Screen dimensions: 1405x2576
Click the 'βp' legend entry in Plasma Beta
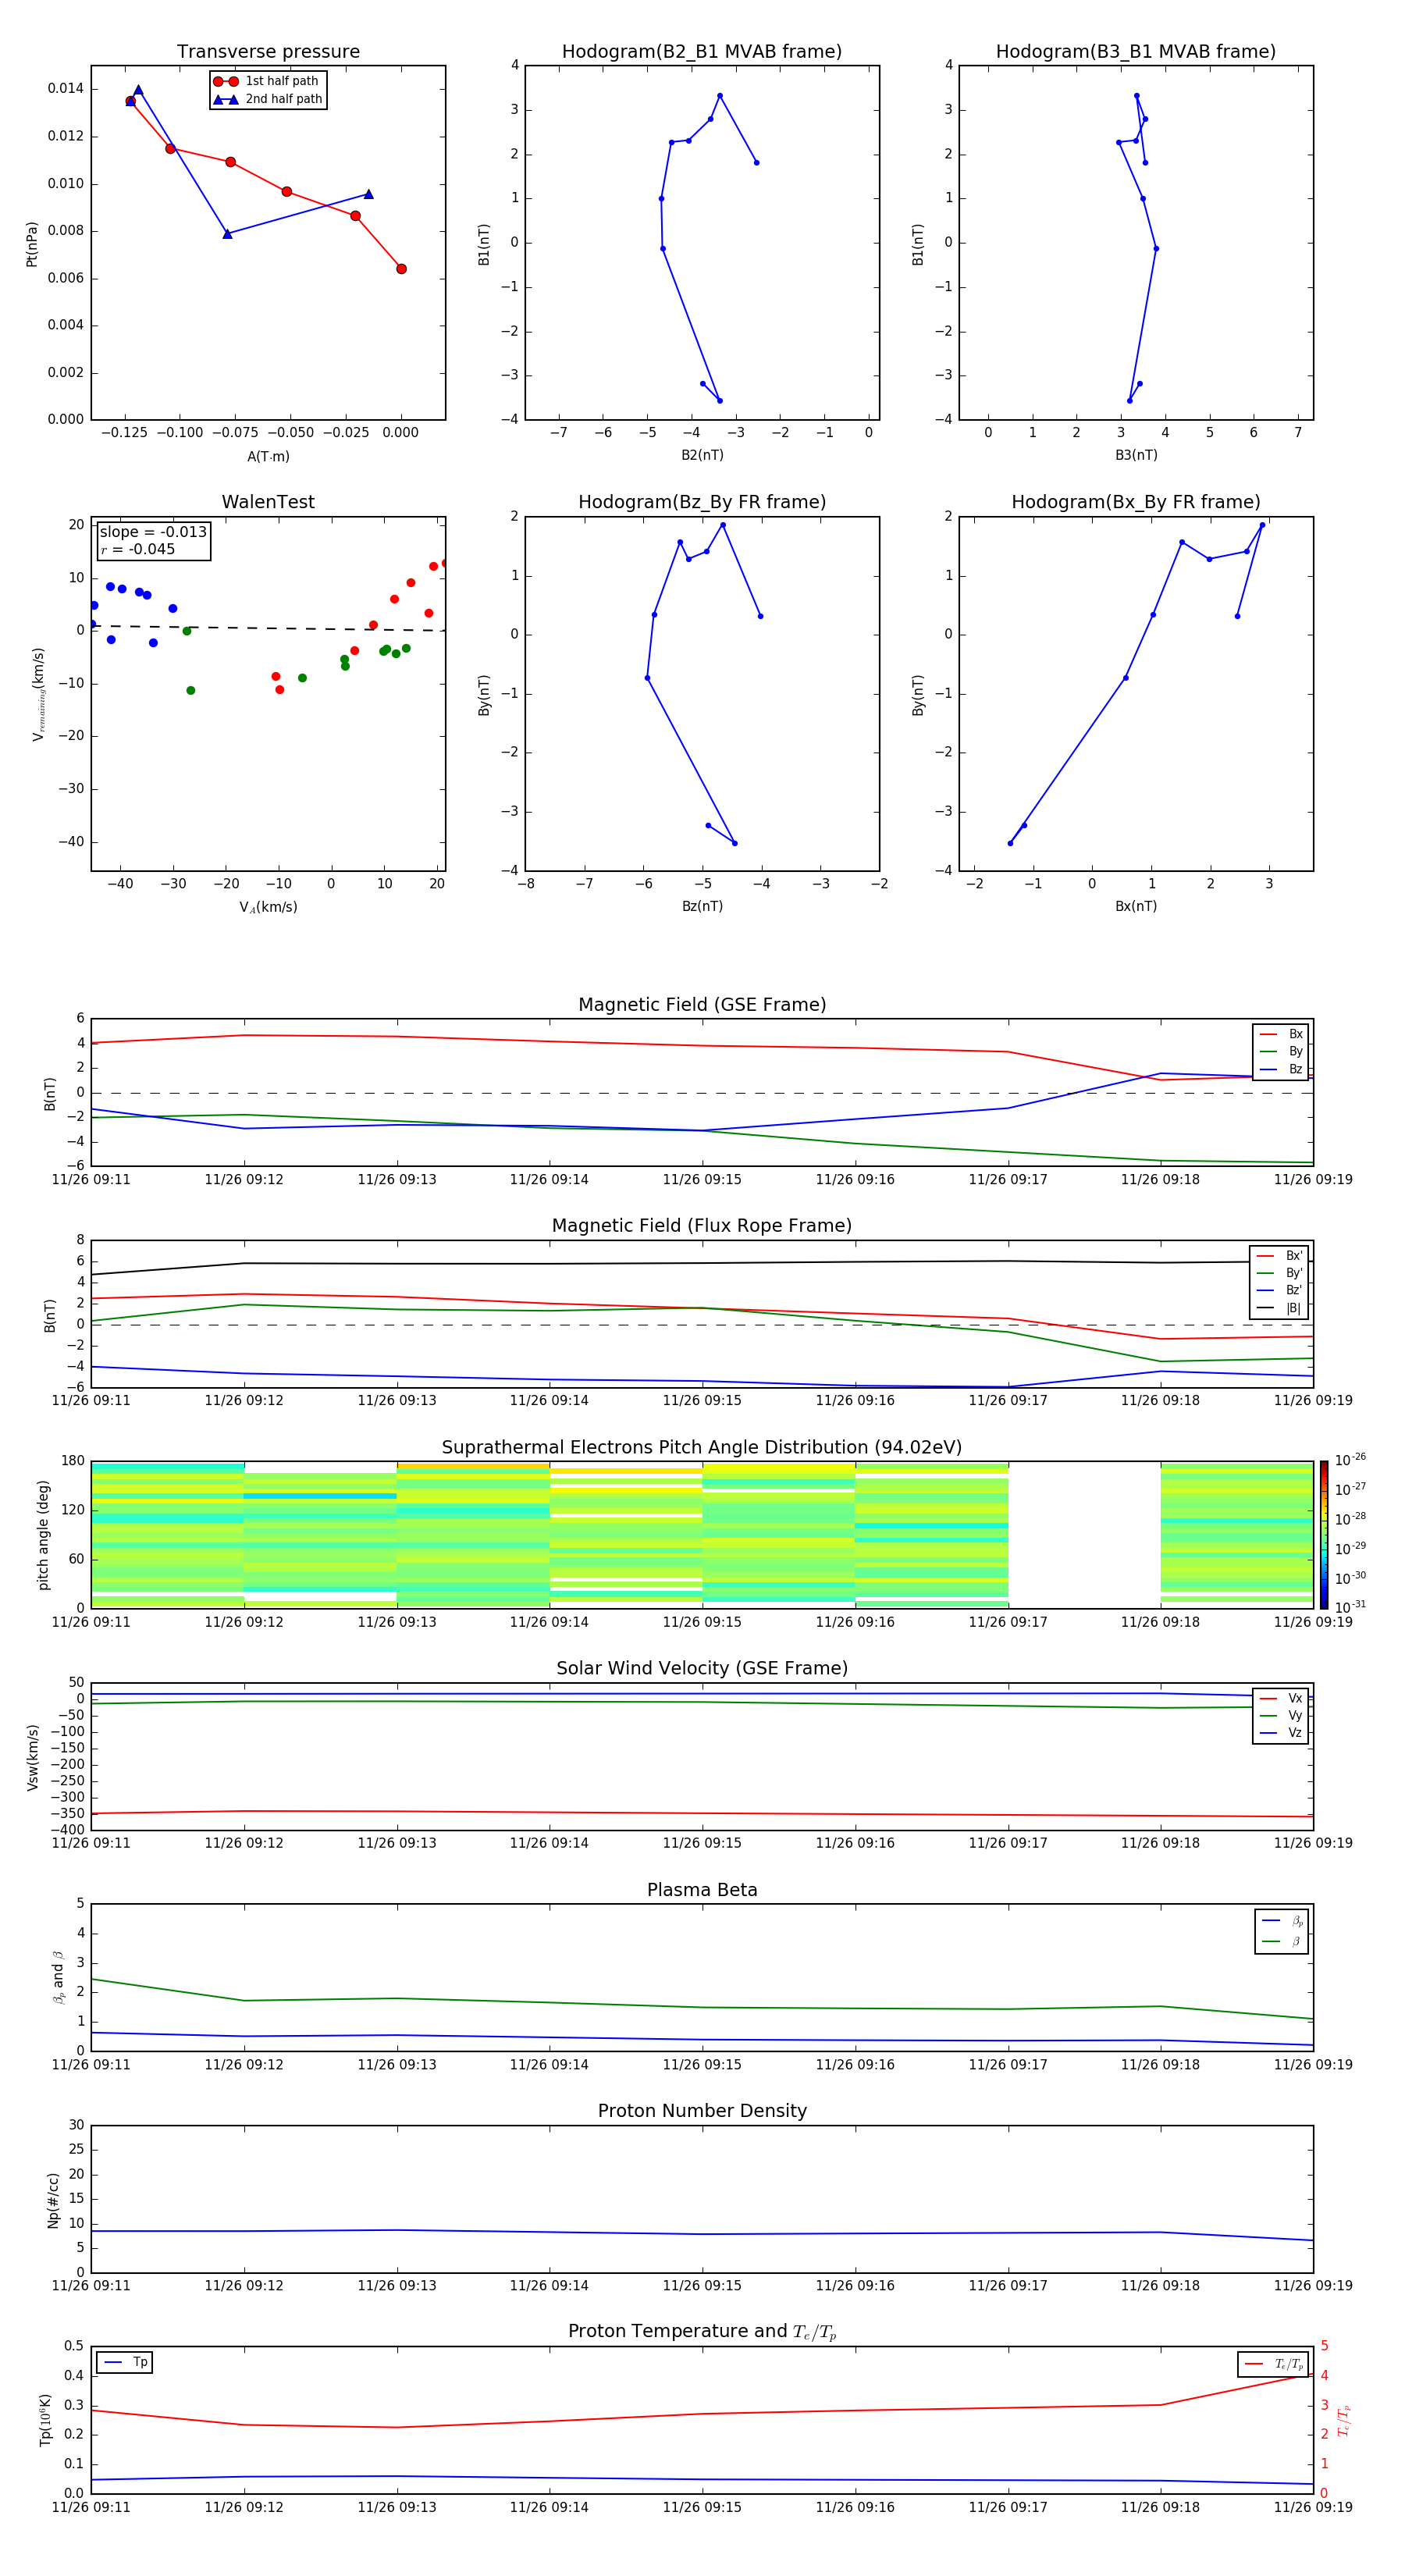tap(1282, 1921)
